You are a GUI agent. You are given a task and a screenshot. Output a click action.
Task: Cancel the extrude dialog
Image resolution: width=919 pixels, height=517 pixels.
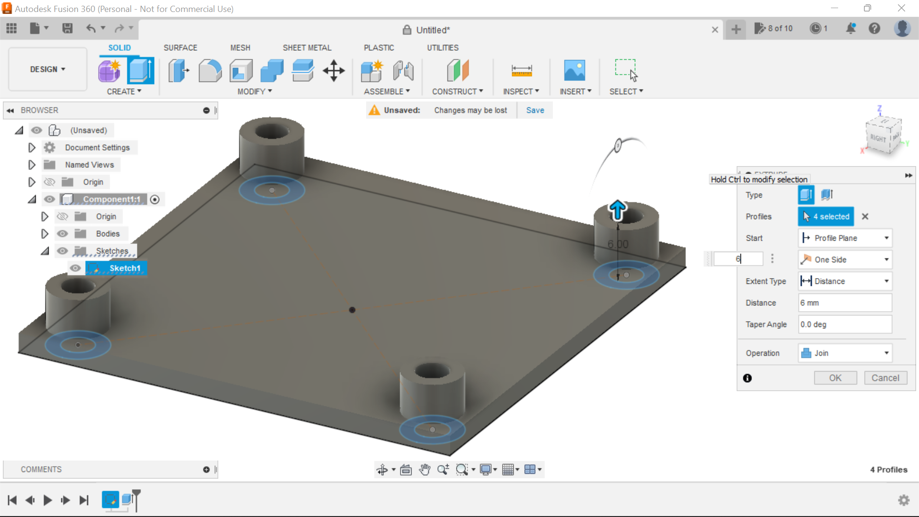[885, 378]
